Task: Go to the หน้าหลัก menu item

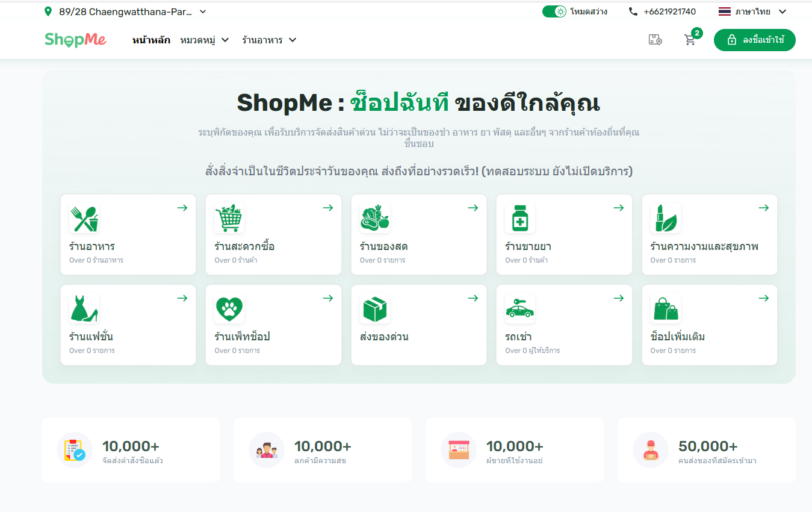Action: (151, 40)
